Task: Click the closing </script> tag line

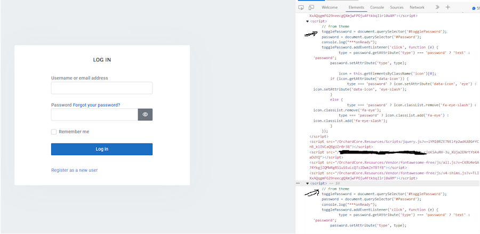Action: [x=319, y=136]
